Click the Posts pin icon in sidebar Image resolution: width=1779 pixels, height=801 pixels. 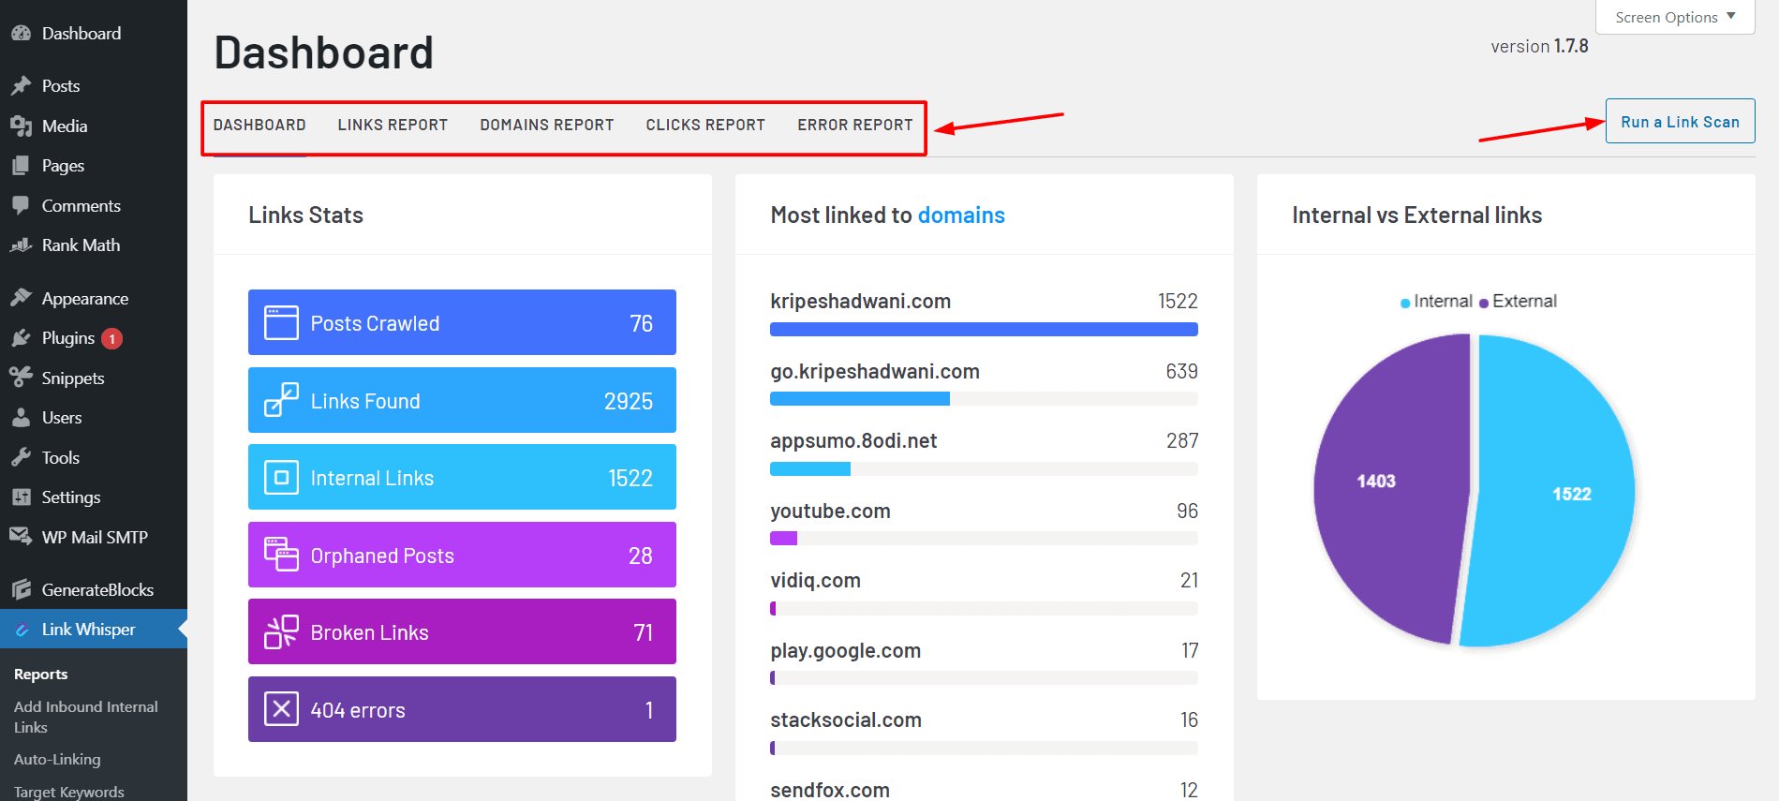tap(21, 86)
